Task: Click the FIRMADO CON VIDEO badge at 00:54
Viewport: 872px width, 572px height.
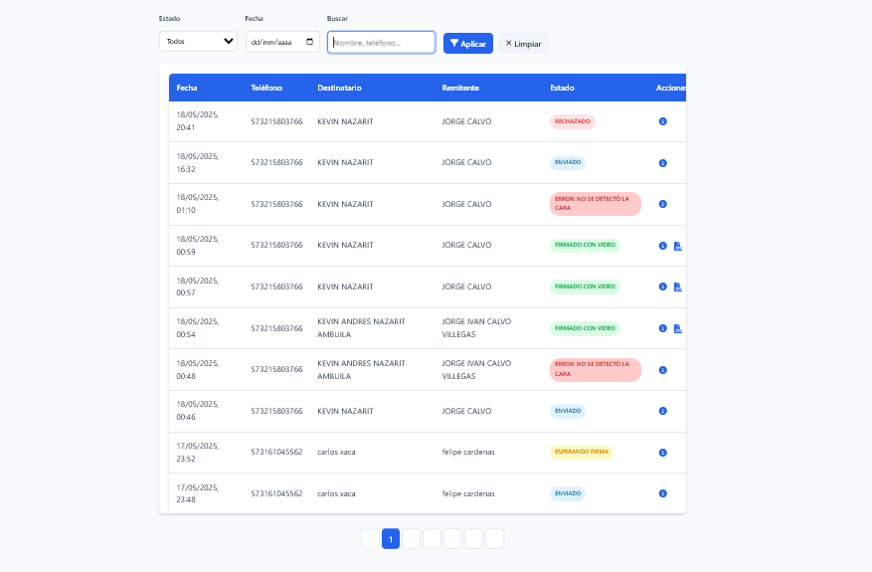Action: tap(585, 328)
